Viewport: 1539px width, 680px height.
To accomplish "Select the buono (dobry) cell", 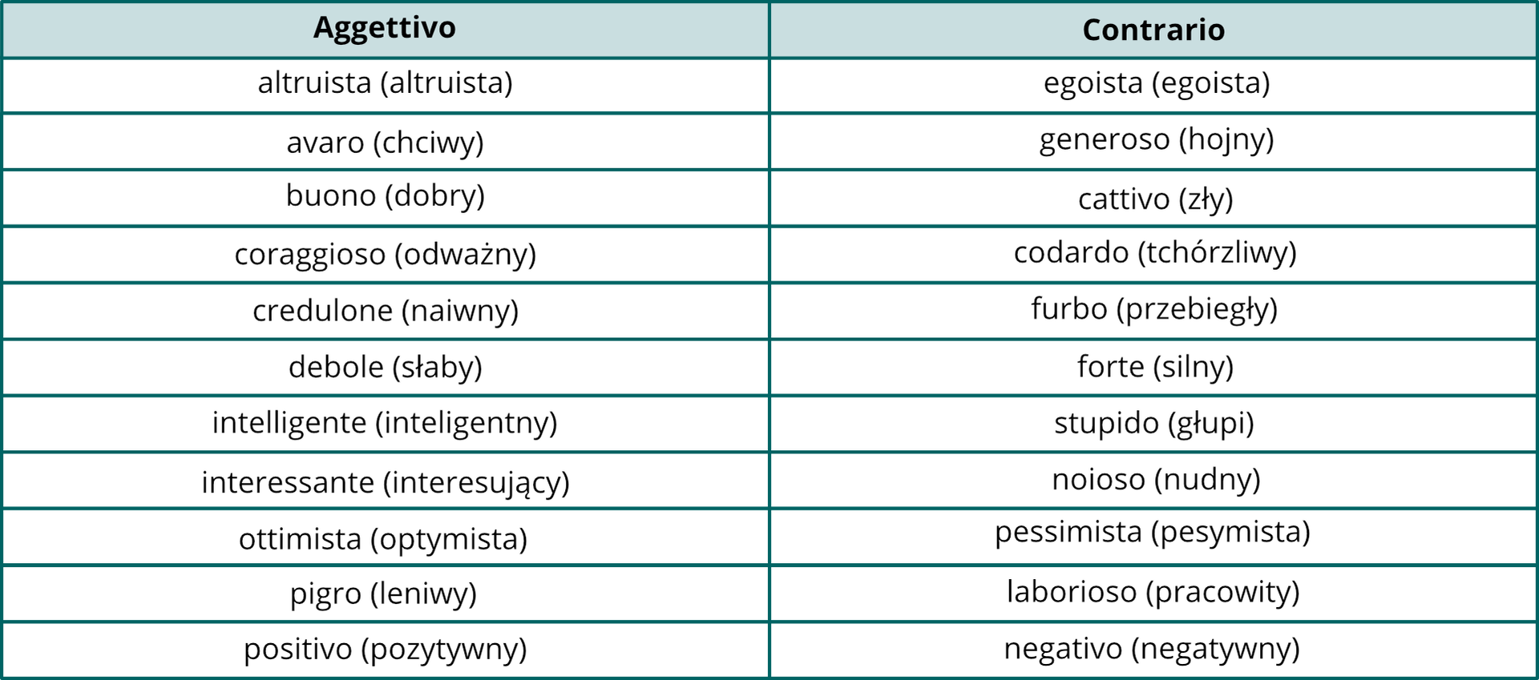I will 385,196.
